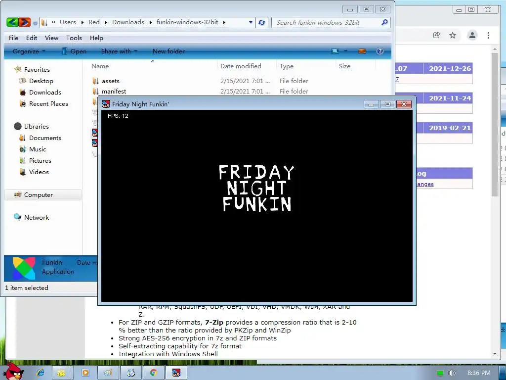Open Recent Places in the sidebar
506x380 pixels.
pyautogui.click(x=48, y=103)
